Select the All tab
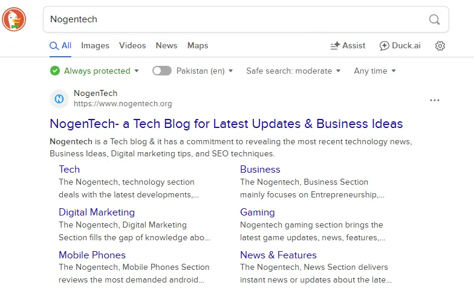Screen dimensions: 474x297 coord(60,46)
